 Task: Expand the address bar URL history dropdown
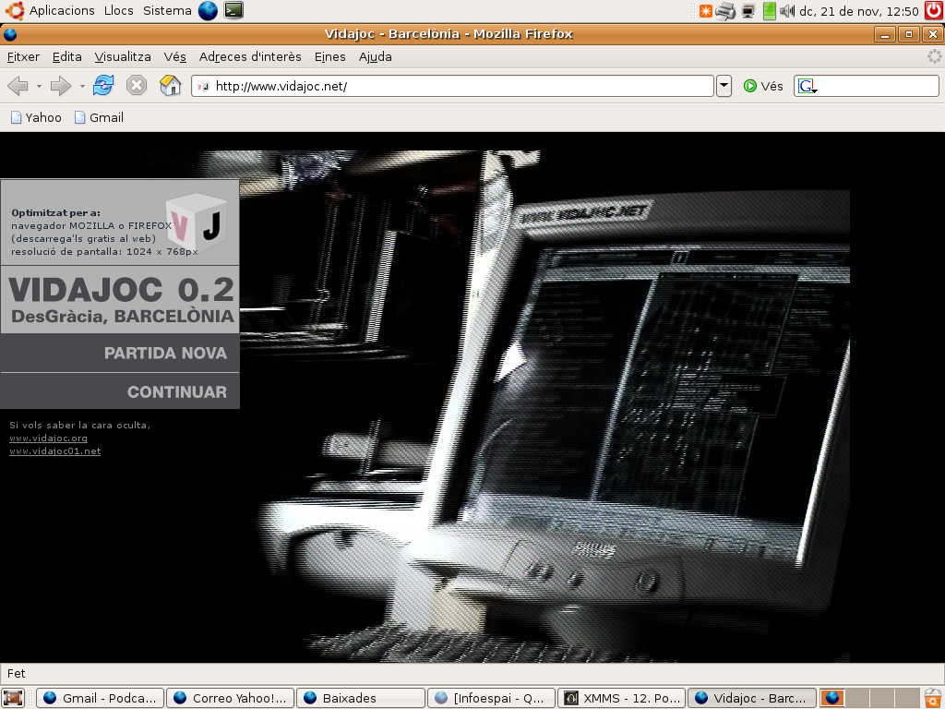point(724,86)
